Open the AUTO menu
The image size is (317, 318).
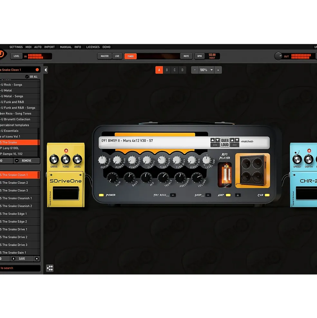tap(38, 47)
